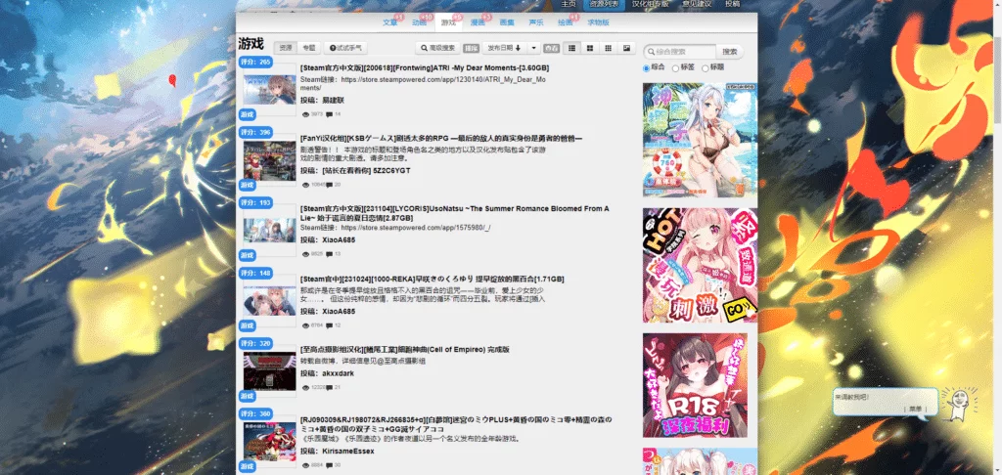1002x475 pixels.
Task: Select the 资源 toggle button
Action: [x=286, y=48]
